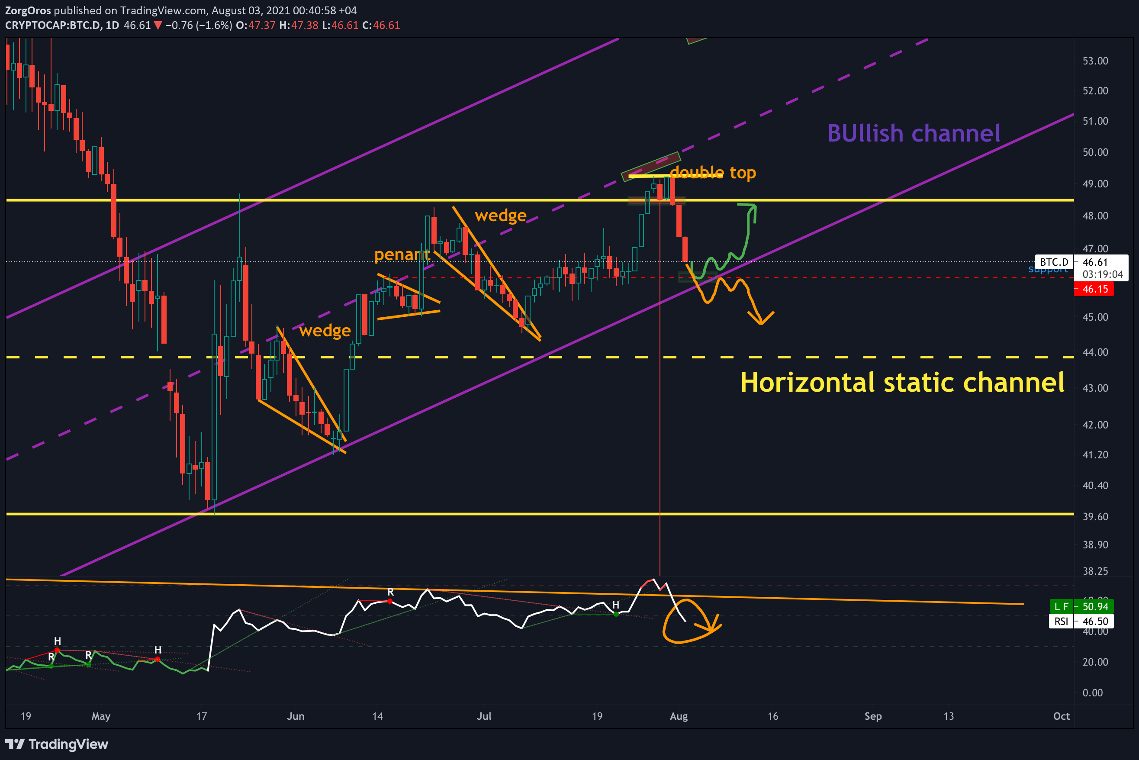Image resolution: width=1139 pixels, height=760 pixels.
Task: Select the green L F 50.94 tag
Action: tap(1081, 606)
